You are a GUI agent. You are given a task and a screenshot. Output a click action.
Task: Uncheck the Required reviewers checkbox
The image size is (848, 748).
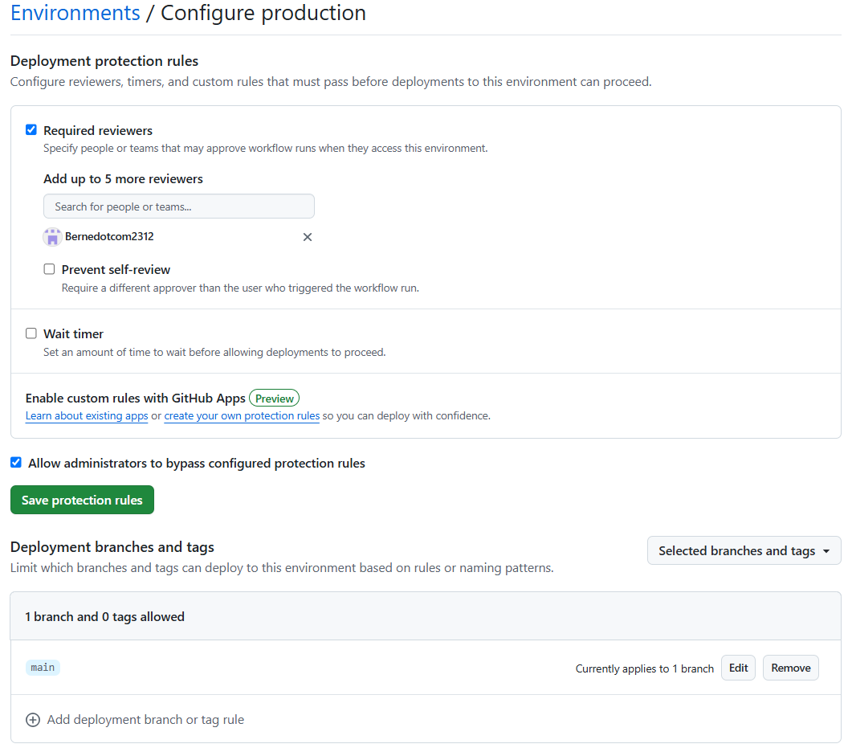(31, 130)
